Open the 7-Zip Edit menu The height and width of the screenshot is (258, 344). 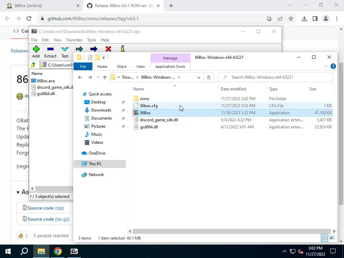45,40
